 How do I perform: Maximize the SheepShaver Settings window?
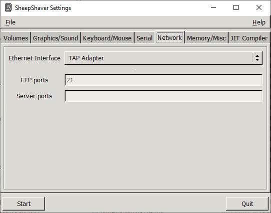236,8
